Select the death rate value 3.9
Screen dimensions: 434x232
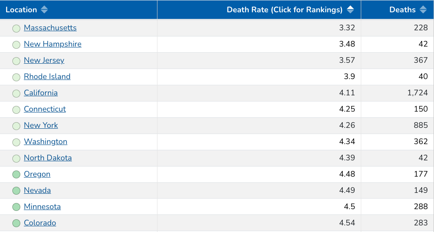pos(349,76)
